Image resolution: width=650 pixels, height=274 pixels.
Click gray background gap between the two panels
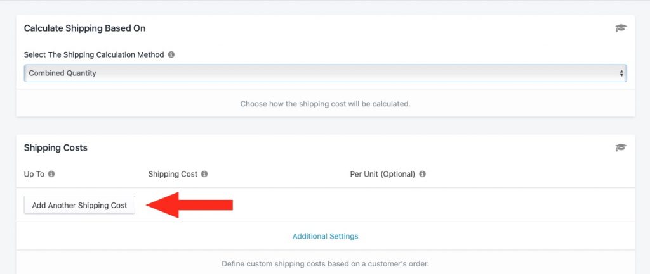[326, 126]
